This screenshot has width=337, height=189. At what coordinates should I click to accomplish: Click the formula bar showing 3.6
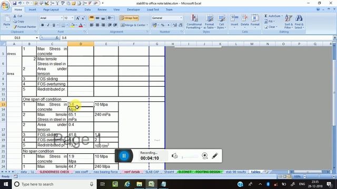pyautogui.click(x=196, y=38)
